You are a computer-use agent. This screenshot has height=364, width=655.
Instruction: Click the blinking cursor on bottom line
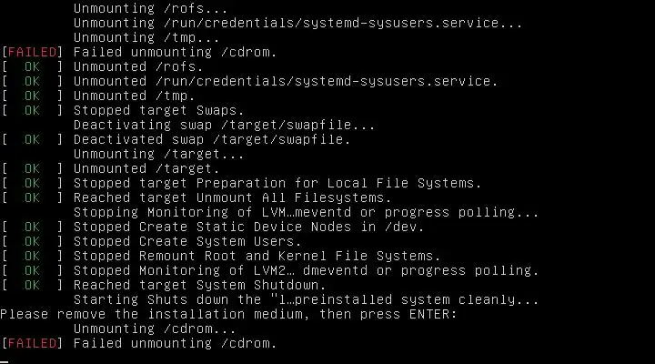pyautogui.click(x=5, y=362)
